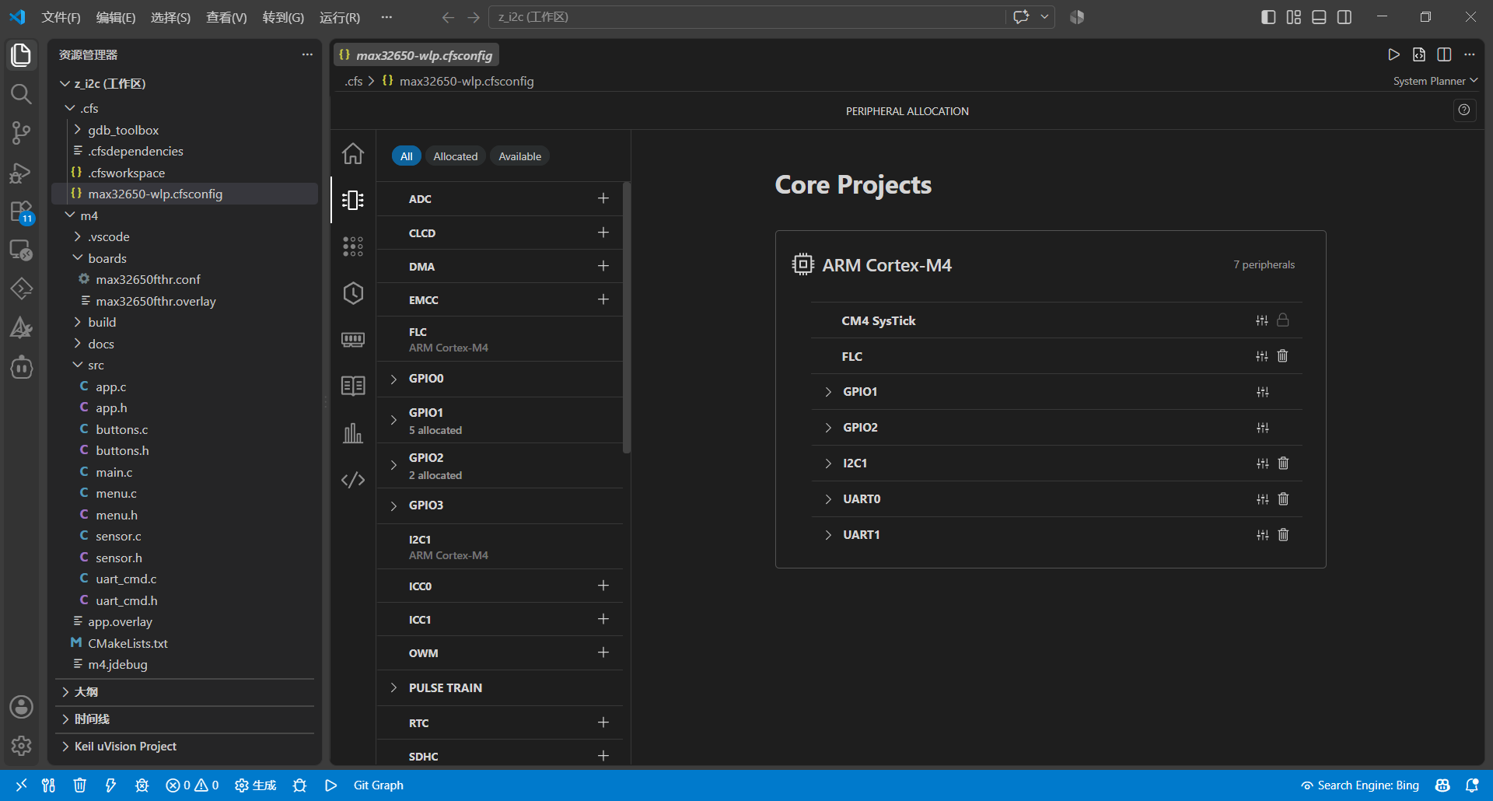Open the Manage settings gear
The image size is (1493, 801).
pyautogui.click(x=21, y=746)
